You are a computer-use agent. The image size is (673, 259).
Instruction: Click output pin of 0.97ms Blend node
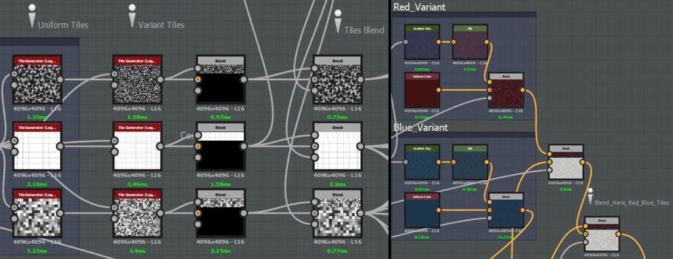[x=243, y=79]
